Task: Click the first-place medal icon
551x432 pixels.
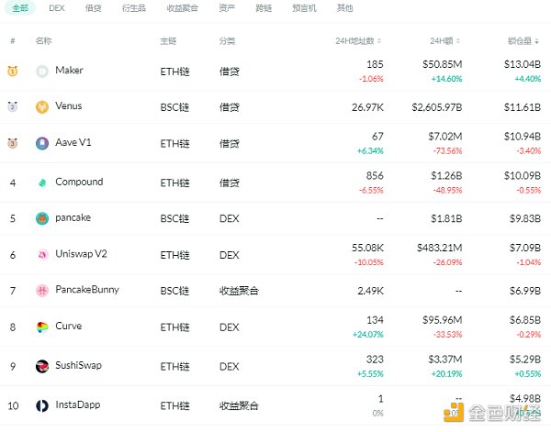Action: (13, 71)
